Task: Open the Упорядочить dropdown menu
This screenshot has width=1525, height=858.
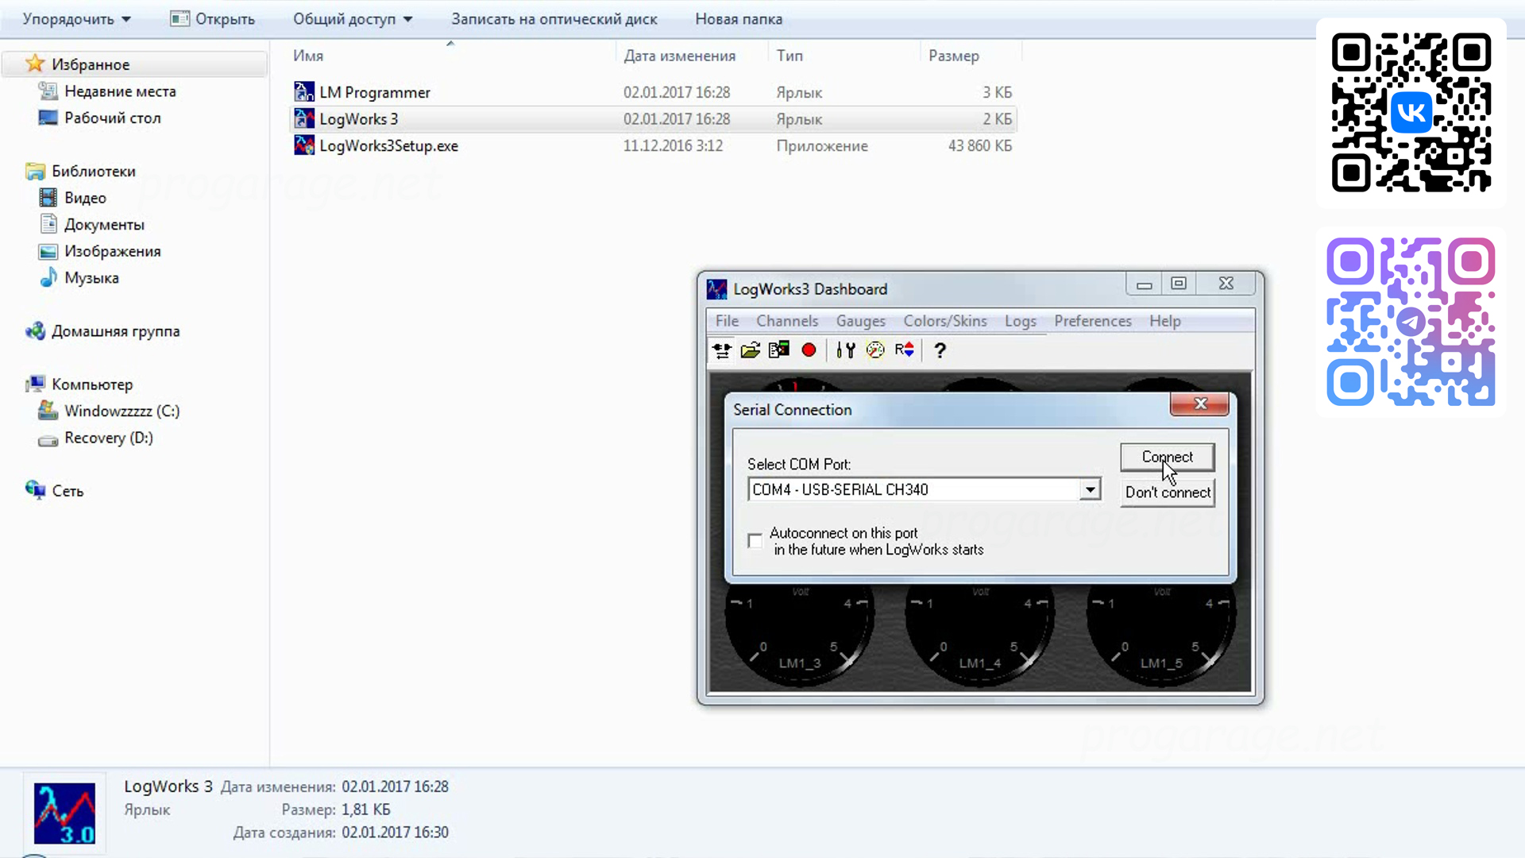Action: point(76,19)
